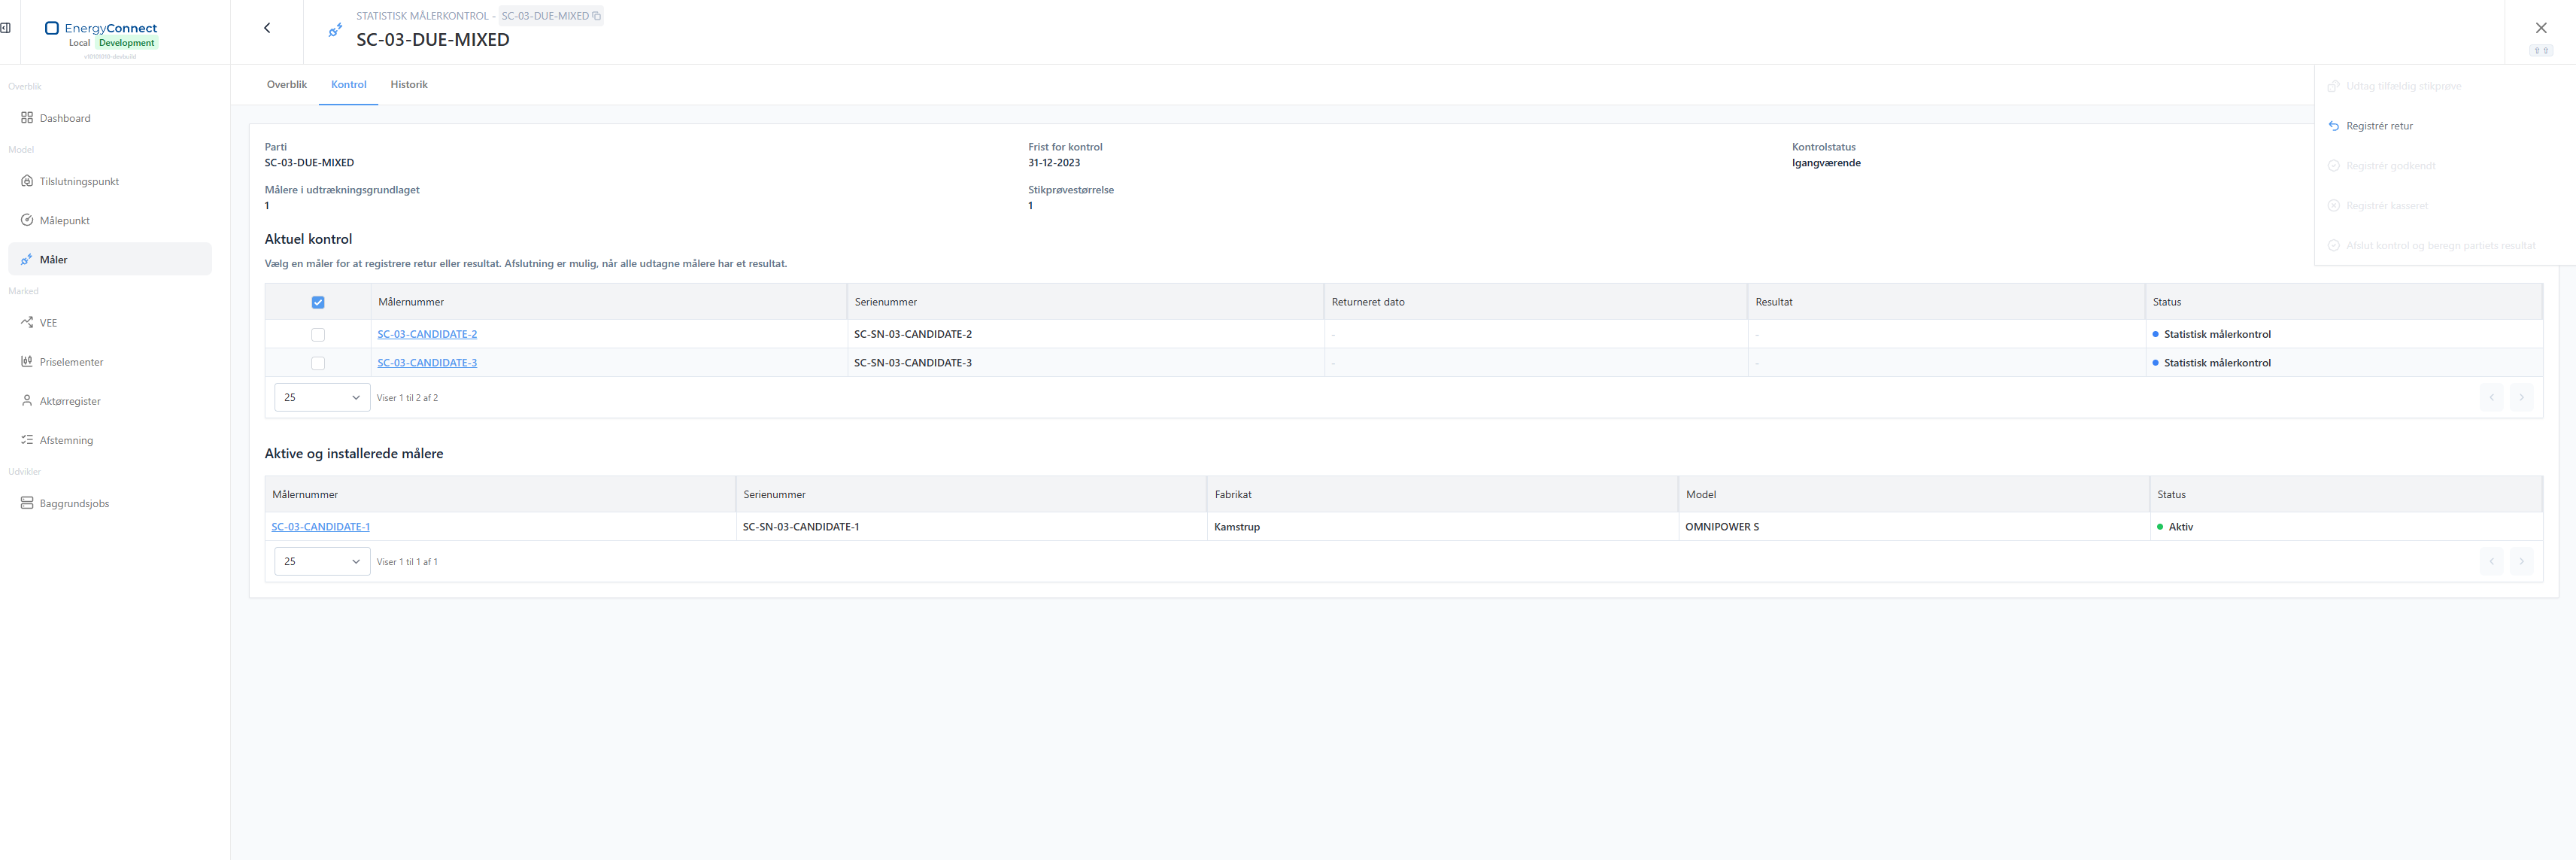This screenshot has height=860, width=2576.
Task: Collapse the sidebar with the top-left panel icon
Action: click(6, 28)
